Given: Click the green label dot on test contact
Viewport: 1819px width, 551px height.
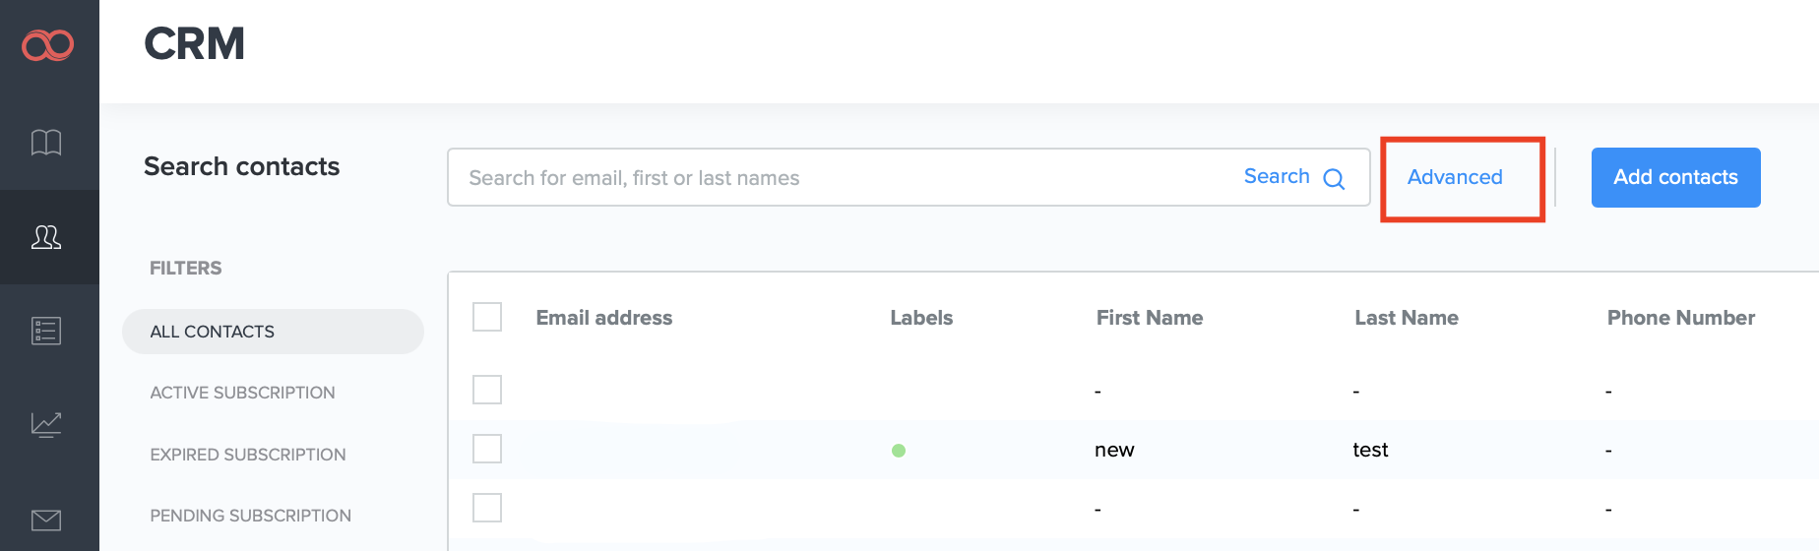Looking at the screenshot, I should (x=898, y=451).
